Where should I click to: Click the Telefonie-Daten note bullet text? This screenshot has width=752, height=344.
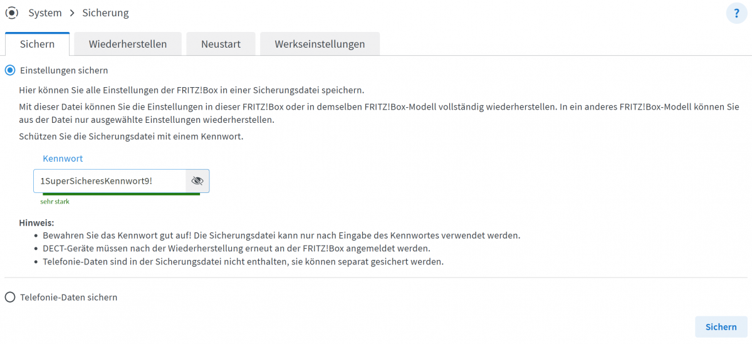coord(243,262)
